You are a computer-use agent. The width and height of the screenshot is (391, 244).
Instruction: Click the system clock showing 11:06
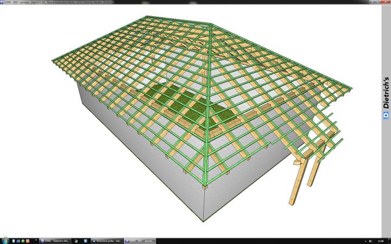pos(380,240)
